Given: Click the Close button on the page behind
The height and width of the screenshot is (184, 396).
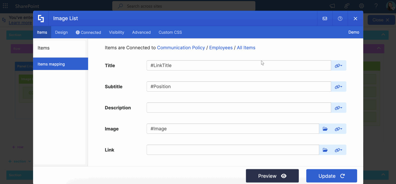Looking at the screenshot, I should click(381, 20).
